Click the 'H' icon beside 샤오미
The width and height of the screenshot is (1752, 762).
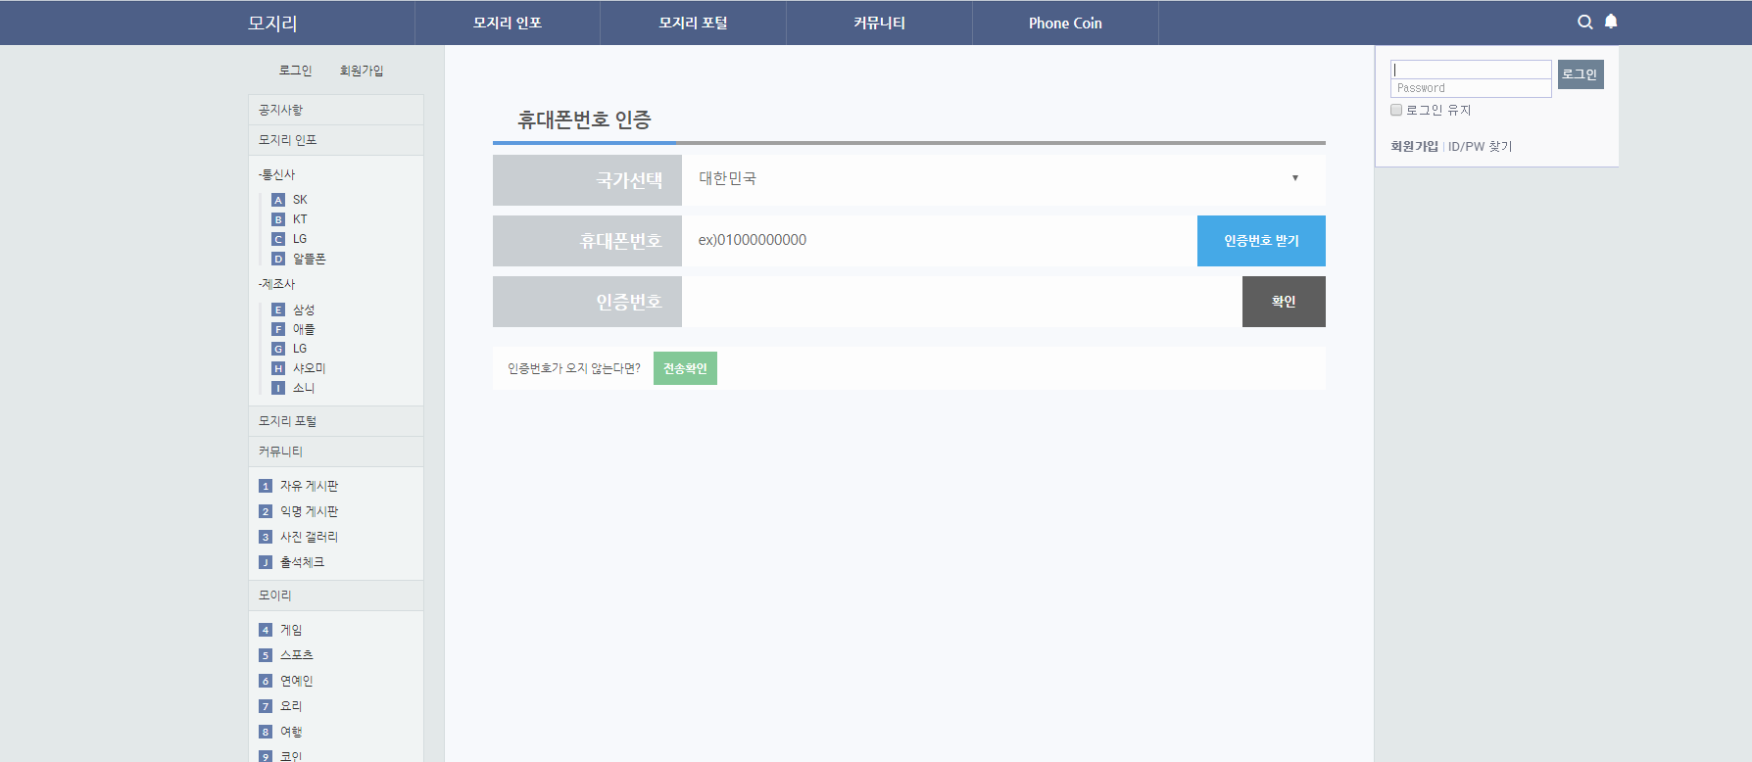[278, 368]
